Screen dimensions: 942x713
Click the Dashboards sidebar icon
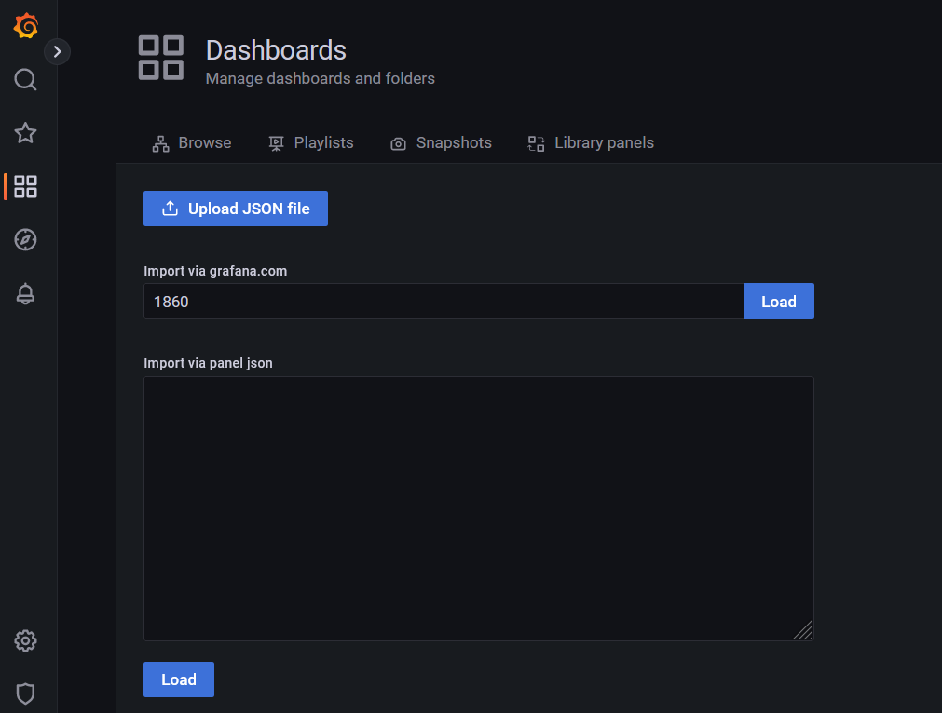point(26,187)
